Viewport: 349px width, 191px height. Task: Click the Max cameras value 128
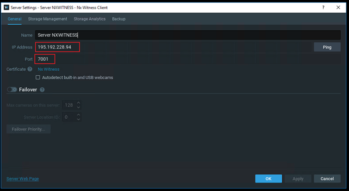pyautogui.click(x=69, y=105)
